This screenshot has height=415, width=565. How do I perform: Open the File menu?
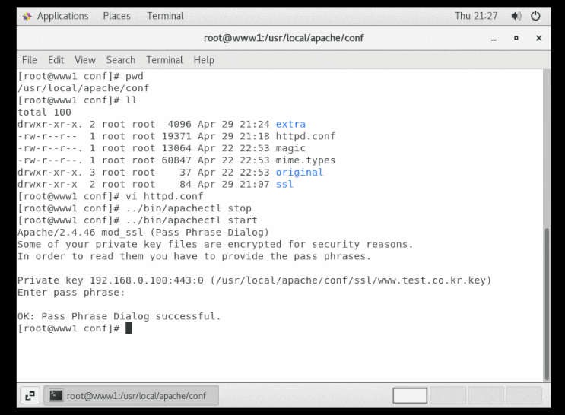tap(29, 60)
